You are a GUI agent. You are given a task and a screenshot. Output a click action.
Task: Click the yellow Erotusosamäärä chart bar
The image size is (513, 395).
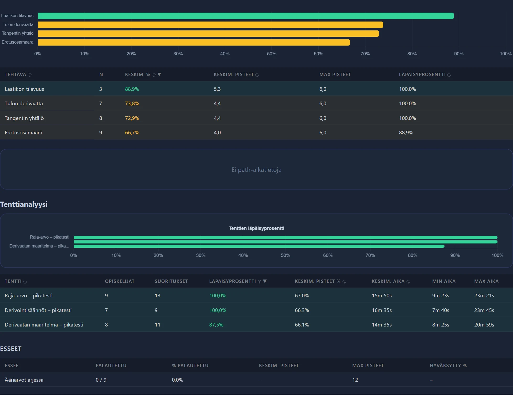point(194,42)
